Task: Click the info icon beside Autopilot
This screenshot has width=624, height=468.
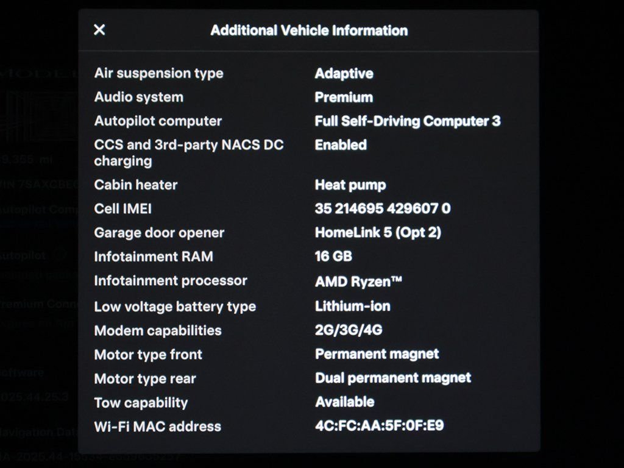Action: (60, 255)
